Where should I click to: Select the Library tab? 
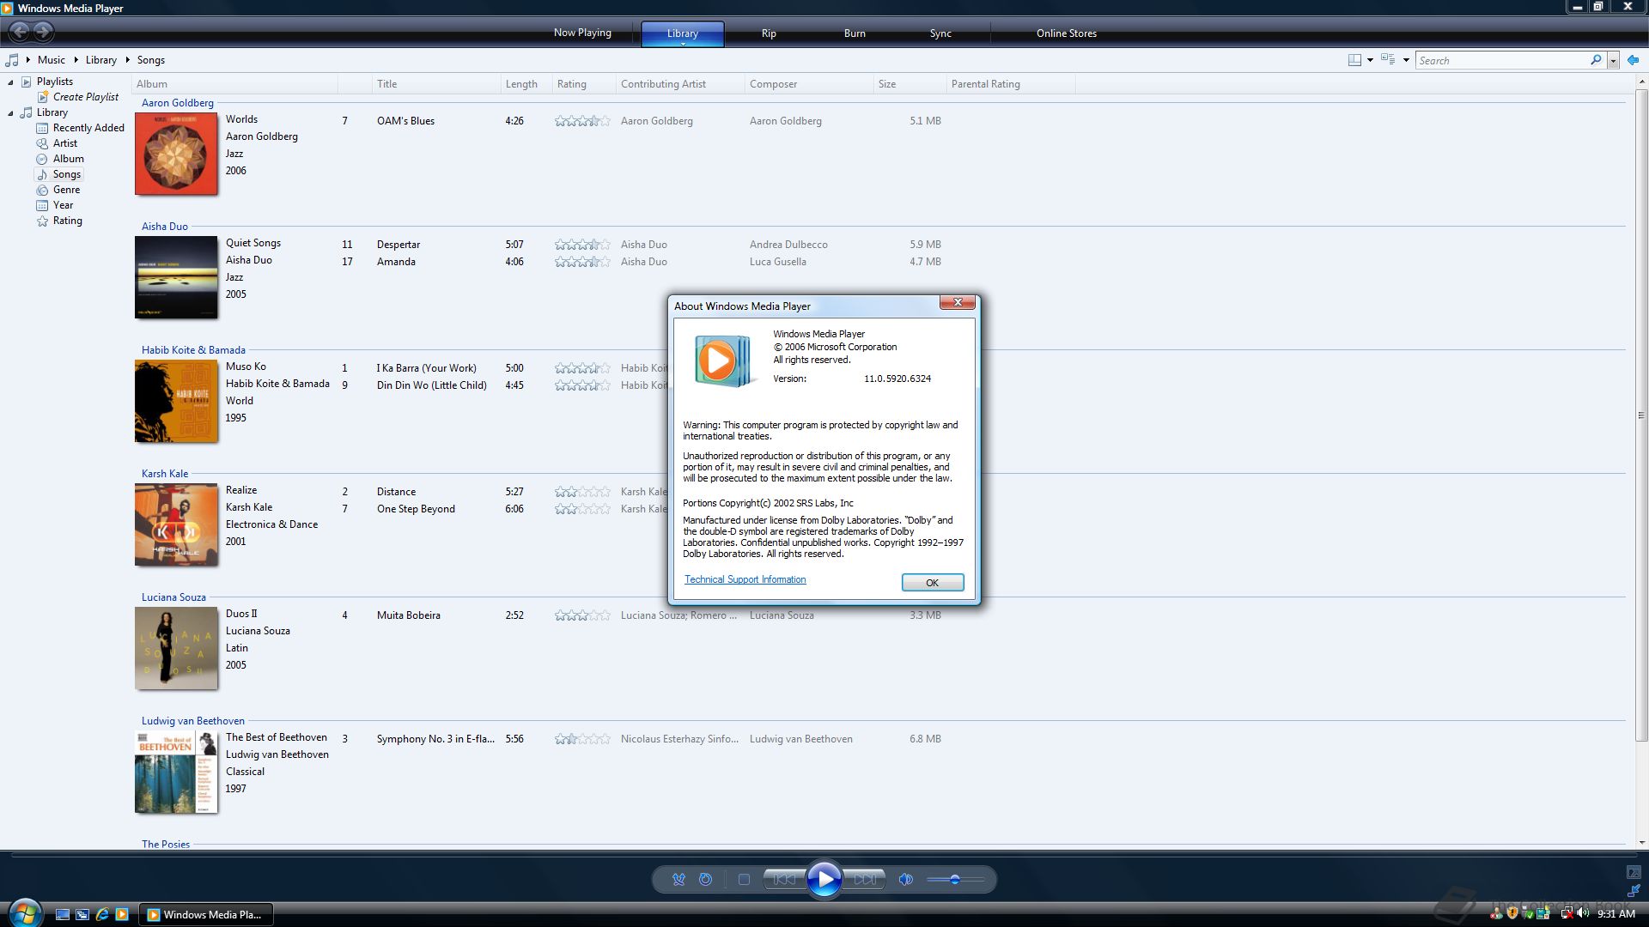[x=683, y=33]
